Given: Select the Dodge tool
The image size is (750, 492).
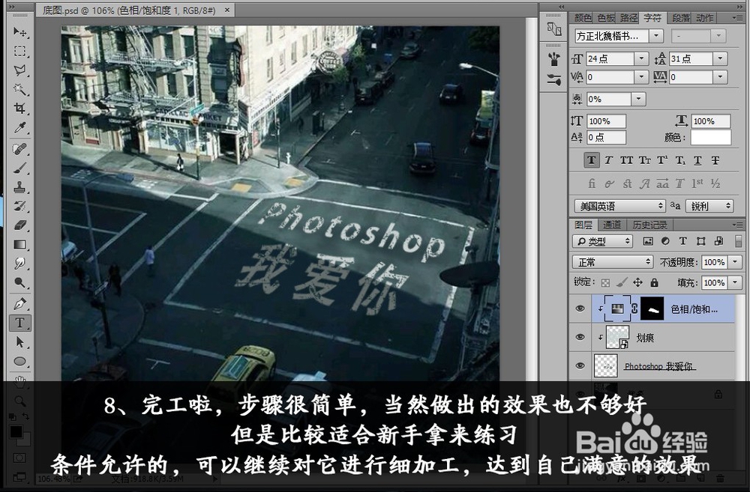Looking at the screenshot, I should click(19, 283).
